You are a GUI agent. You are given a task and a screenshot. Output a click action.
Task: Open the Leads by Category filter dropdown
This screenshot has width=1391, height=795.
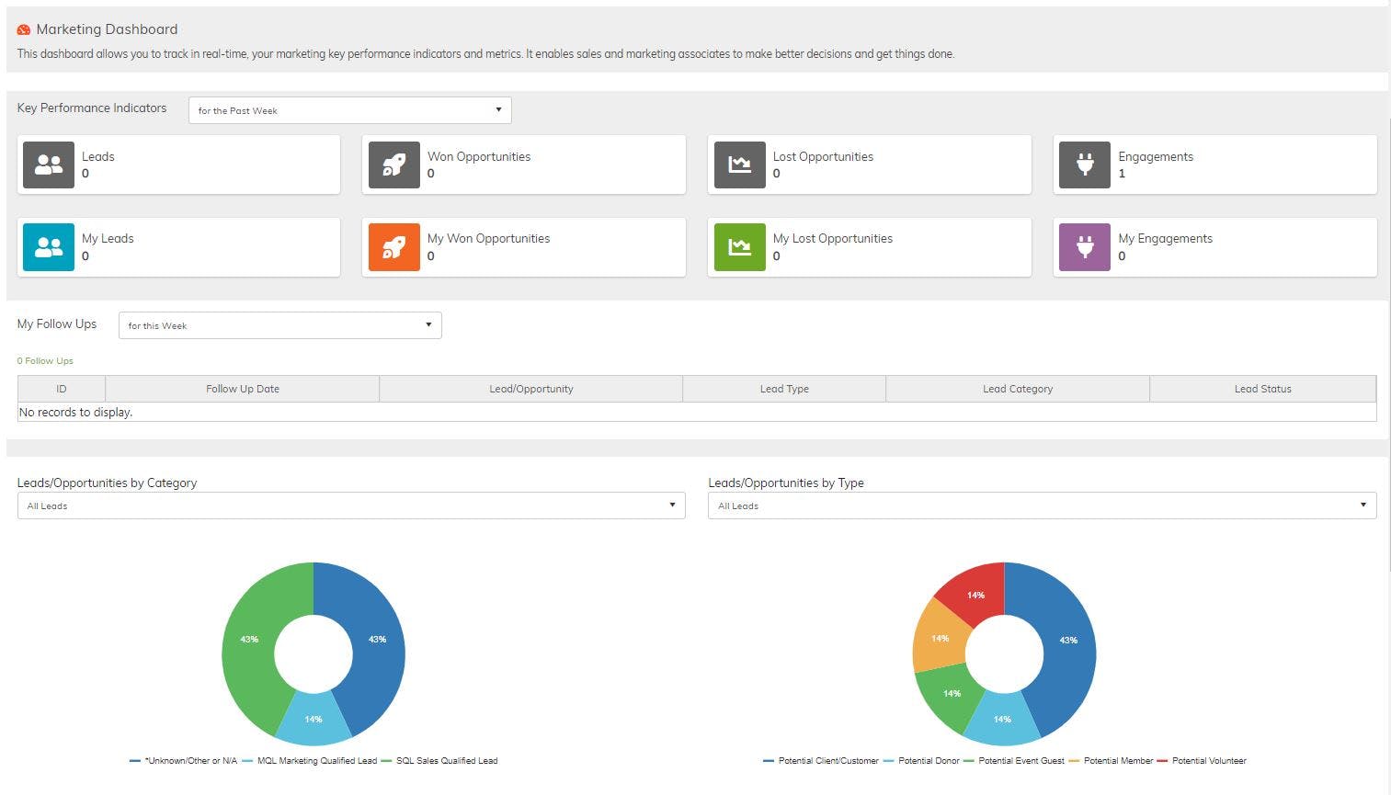pyautogui.click(x=351, y=505)
